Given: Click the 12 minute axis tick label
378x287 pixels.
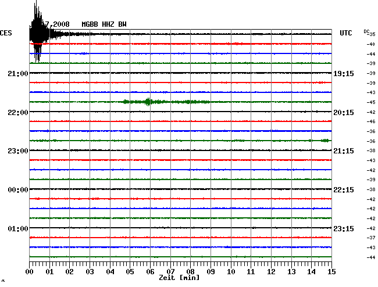Looking at the screenshot, I should click(271, 272).
